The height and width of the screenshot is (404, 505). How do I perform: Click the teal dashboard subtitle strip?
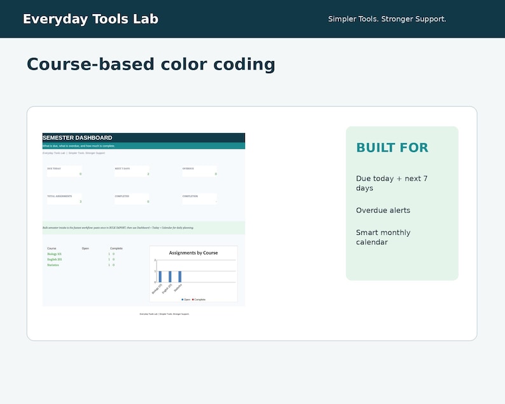coord(144,146)
